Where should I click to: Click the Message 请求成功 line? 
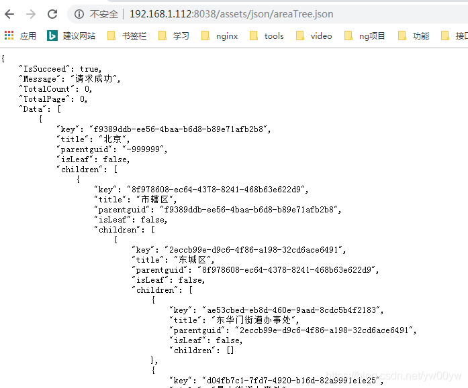tap(70, 79)
